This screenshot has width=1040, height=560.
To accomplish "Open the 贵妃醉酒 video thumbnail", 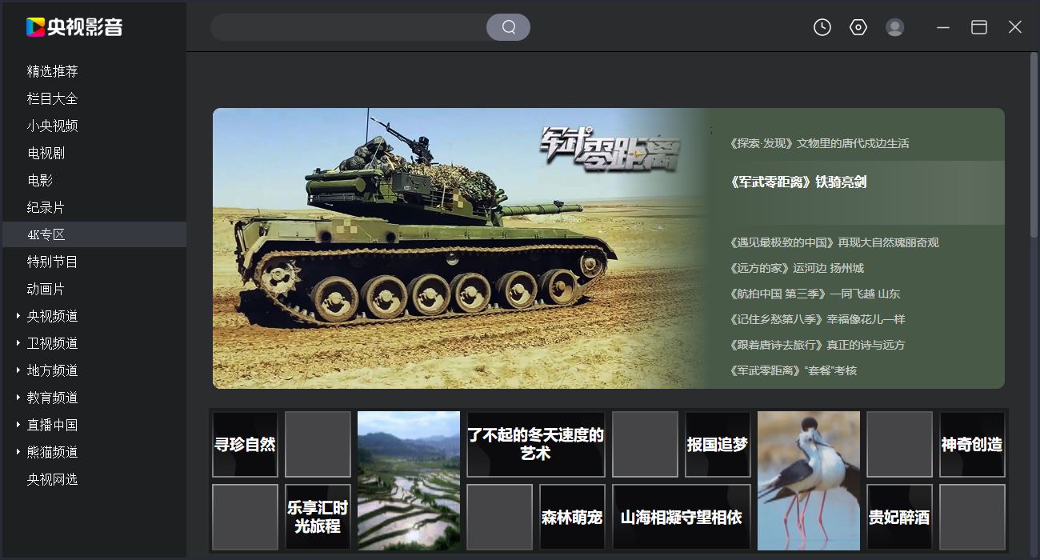I will (899, 517).
